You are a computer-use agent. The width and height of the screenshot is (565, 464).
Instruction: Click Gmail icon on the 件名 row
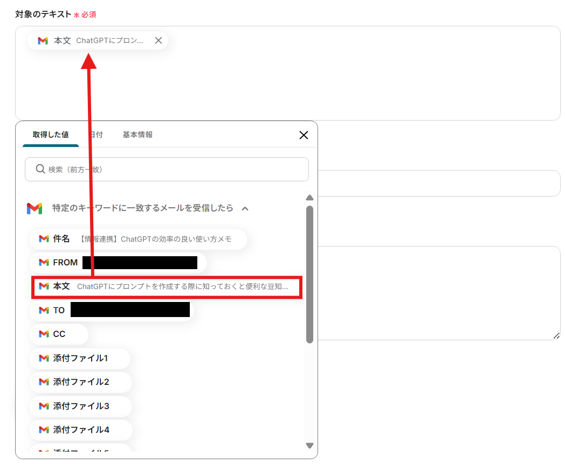pos(44,238)
